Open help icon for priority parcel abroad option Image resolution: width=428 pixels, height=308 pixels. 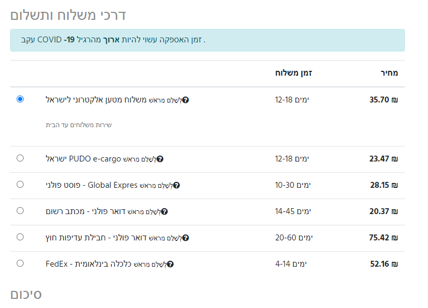coord(186,238)
